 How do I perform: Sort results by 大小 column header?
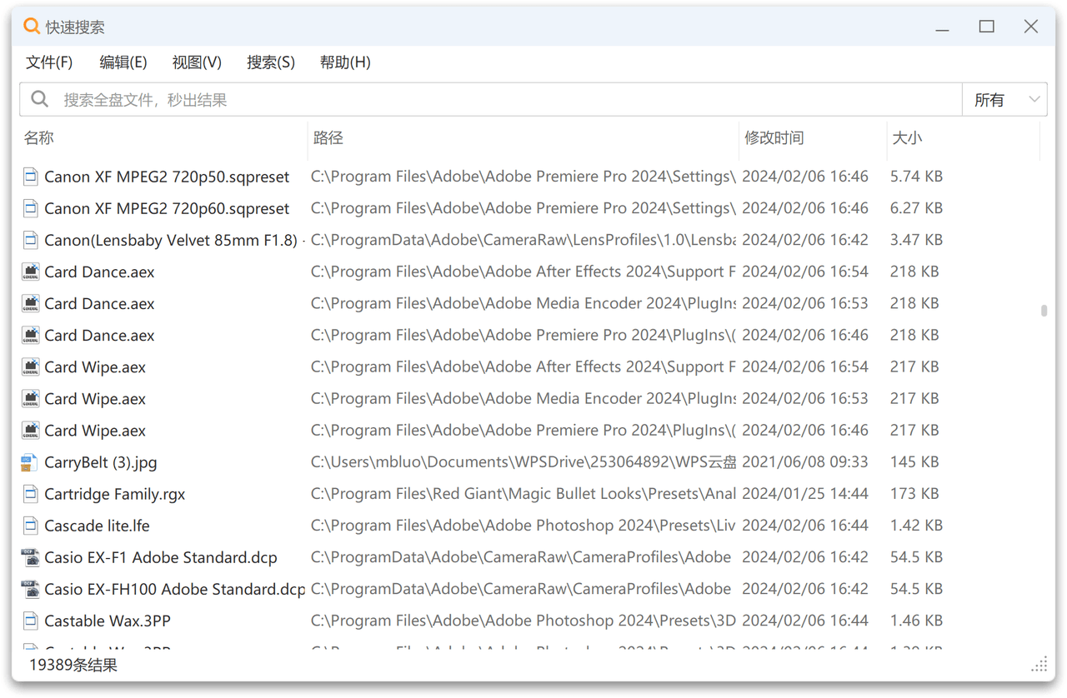(x=907, y=138)
